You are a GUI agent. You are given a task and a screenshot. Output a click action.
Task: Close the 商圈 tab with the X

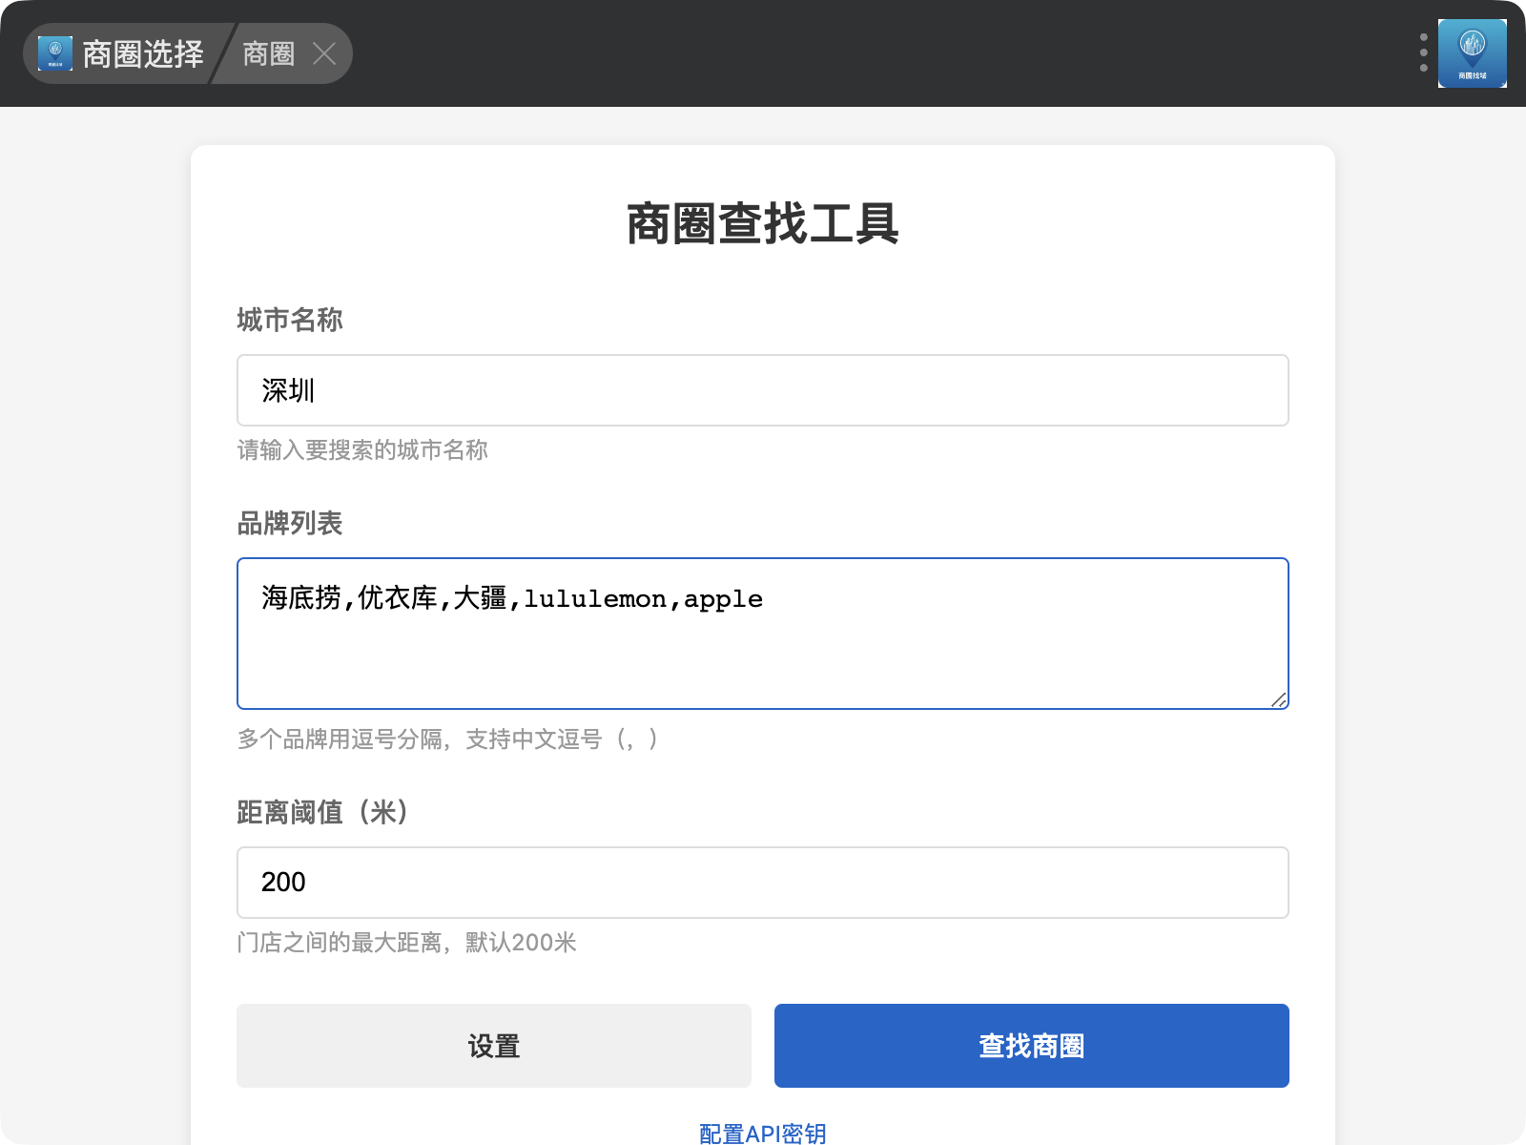click(x=324, y=53)
